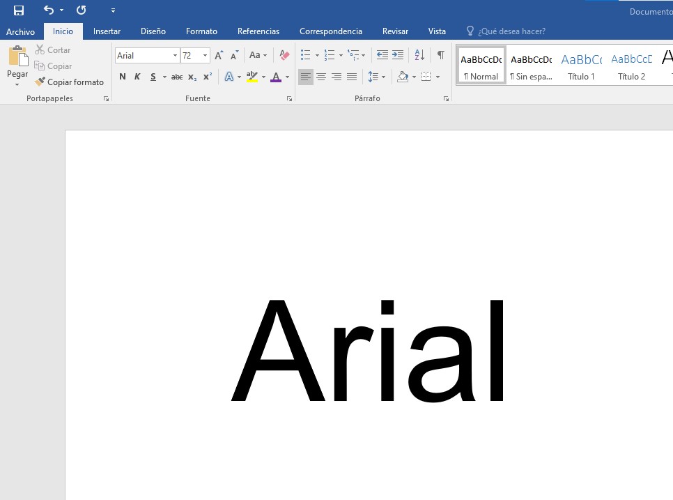
Task: Click the Increase font size icon
Action: pyautogui.click(x=219, y=55)
